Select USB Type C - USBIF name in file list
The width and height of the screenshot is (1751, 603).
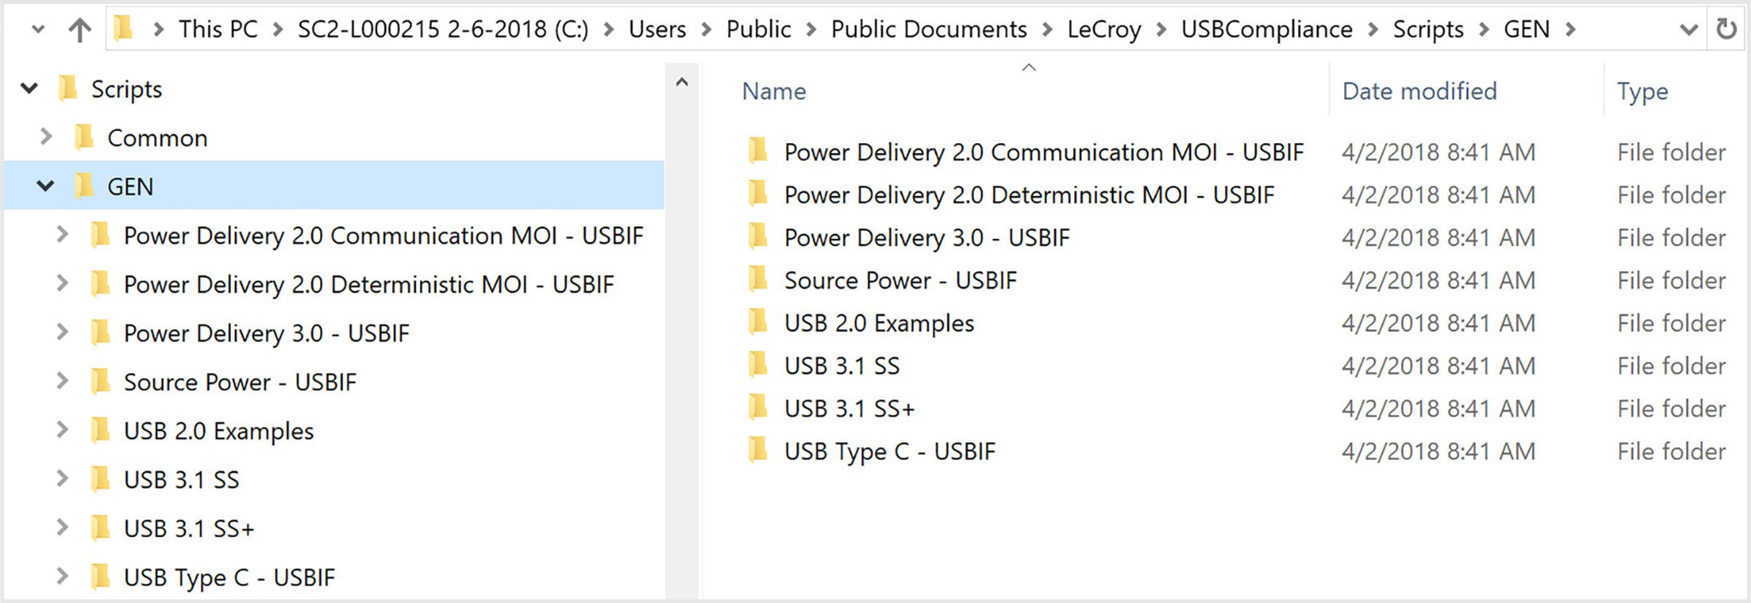point(890,452)
